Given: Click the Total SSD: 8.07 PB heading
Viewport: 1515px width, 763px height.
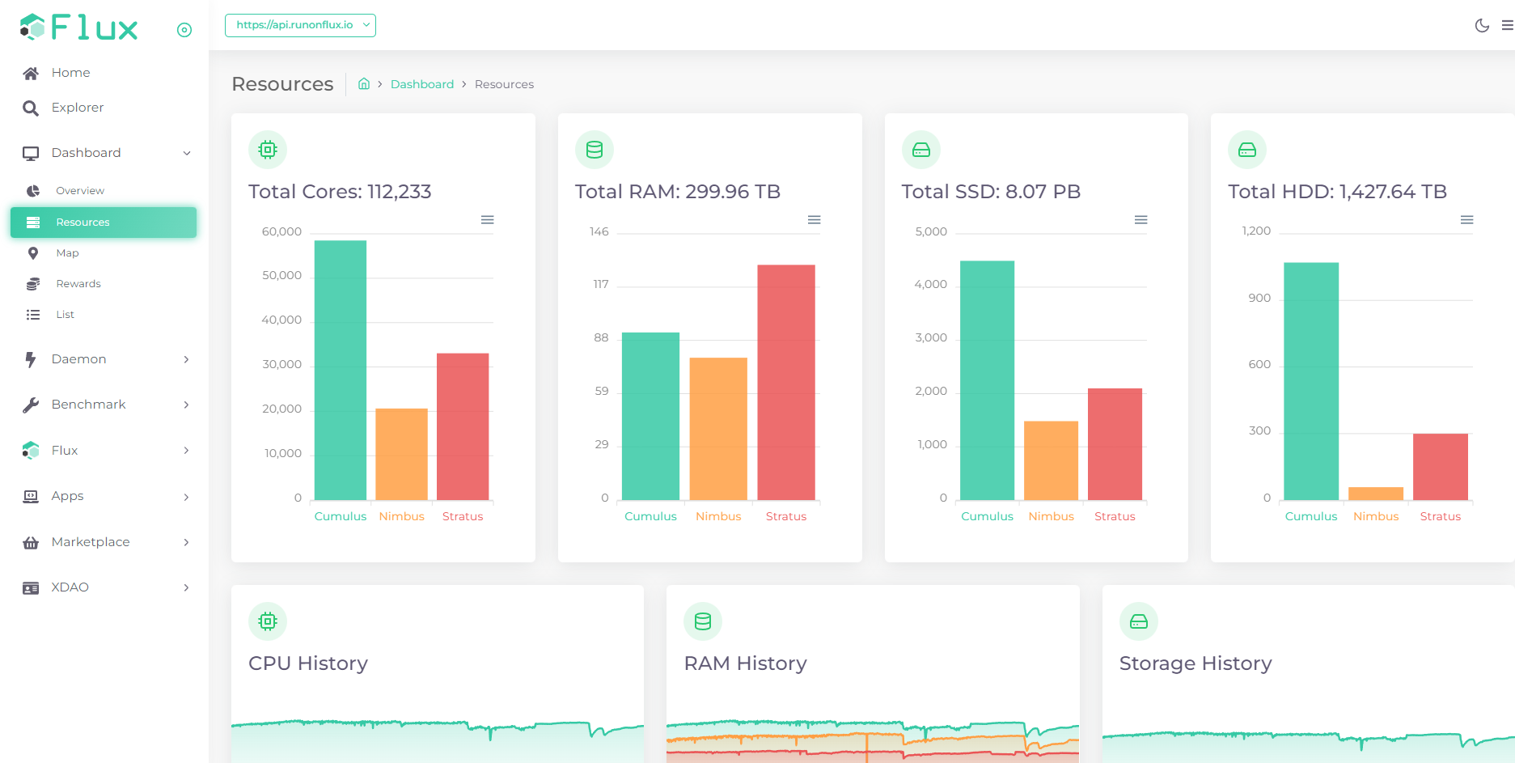Looking at the screenshot, I should point(991,192).
